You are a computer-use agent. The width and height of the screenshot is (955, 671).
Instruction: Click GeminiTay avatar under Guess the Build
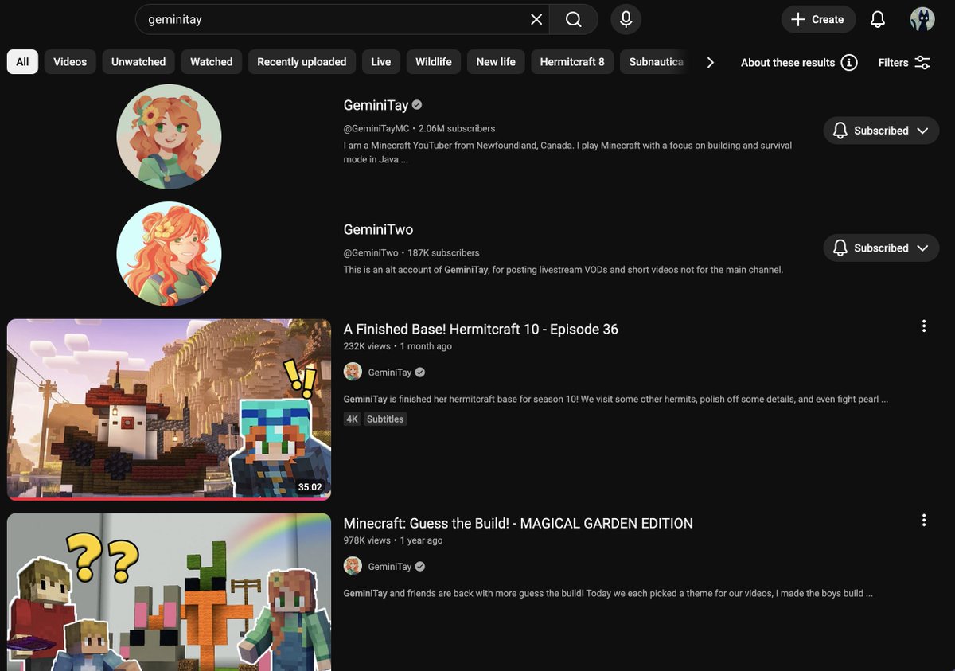point(353,566)
